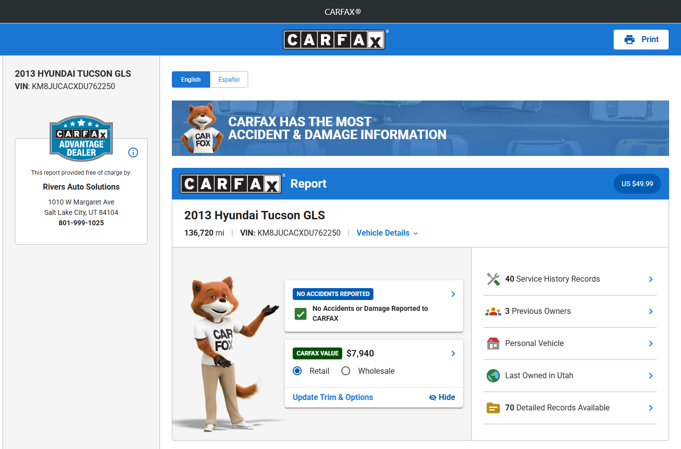The height and width of the screenshot is (449, 681).
Task: Open the No Accidents Reported chevron
Action: [453, 294]
